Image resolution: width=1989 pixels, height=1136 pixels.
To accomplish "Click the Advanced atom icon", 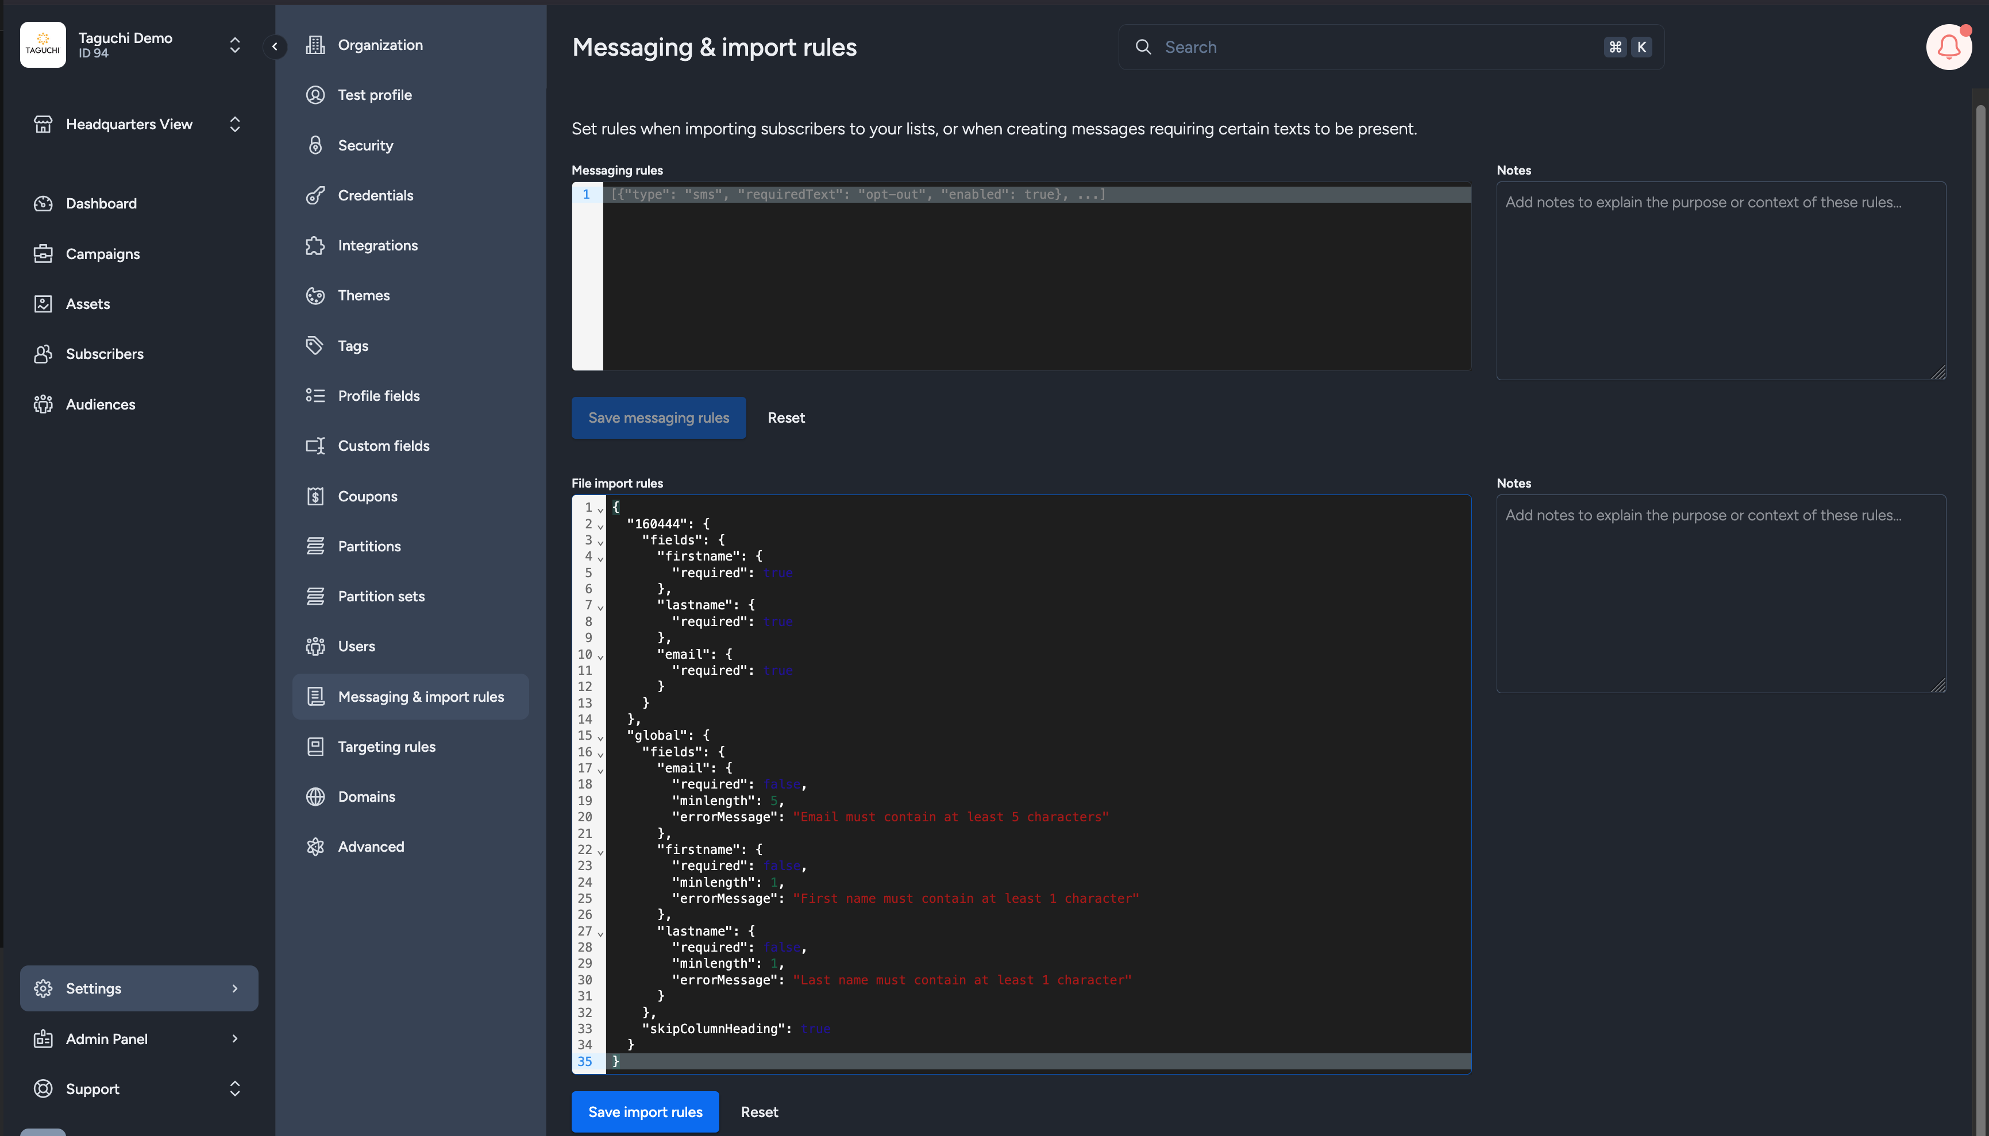I will (x=315, y=847).
